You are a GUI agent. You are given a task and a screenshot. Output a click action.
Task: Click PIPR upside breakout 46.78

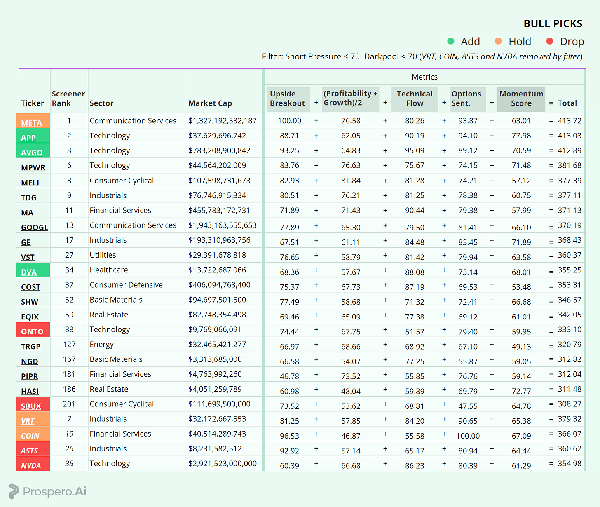tap(289, 376)
